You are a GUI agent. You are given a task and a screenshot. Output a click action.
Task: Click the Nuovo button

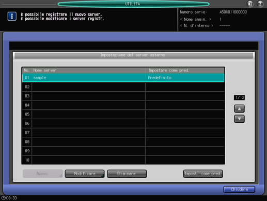coord(42,174)
